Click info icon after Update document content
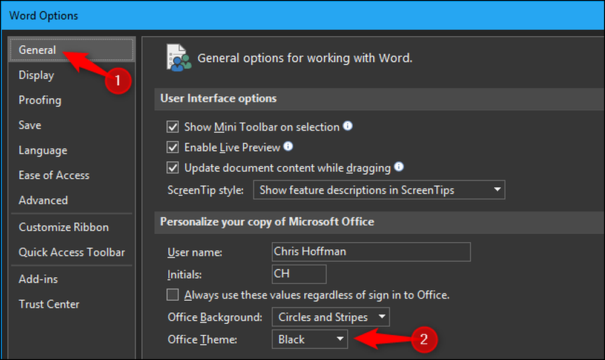Screen dimensions: 605x360 pyautogui.click(x=399, y=167)
